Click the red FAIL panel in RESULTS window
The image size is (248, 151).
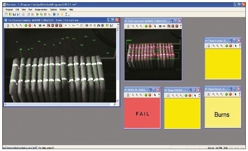[142, 113]
